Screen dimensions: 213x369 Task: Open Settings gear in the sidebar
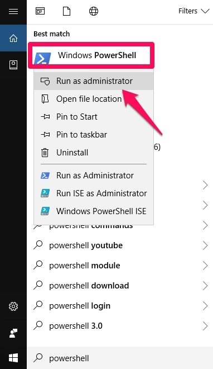[x=13, y=306]
